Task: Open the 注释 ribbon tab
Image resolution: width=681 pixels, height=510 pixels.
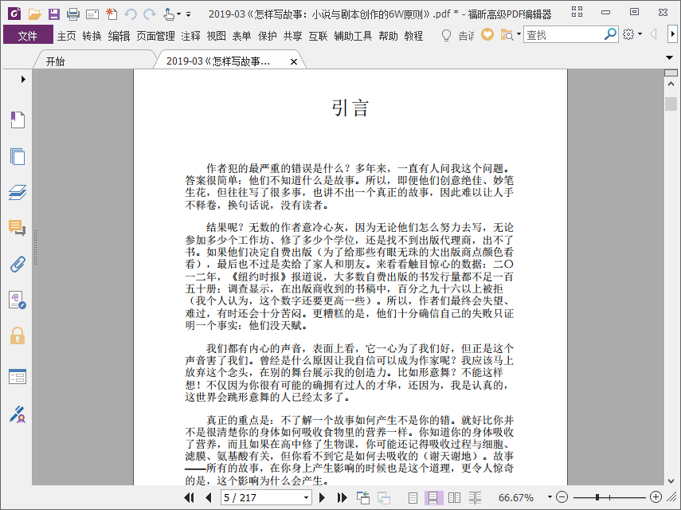Action: (190, 36)
